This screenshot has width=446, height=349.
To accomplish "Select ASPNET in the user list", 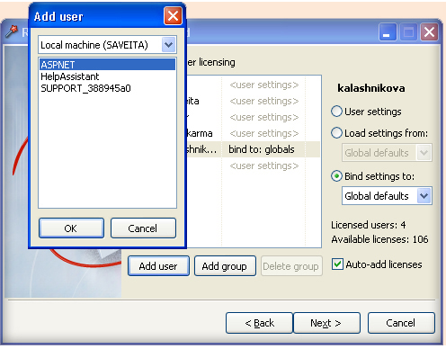I will (x=107, y=65).
